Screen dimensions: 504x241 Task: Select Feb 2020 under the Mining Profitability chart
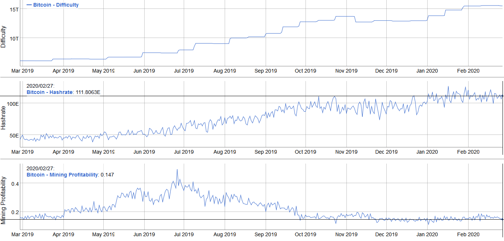468,234
